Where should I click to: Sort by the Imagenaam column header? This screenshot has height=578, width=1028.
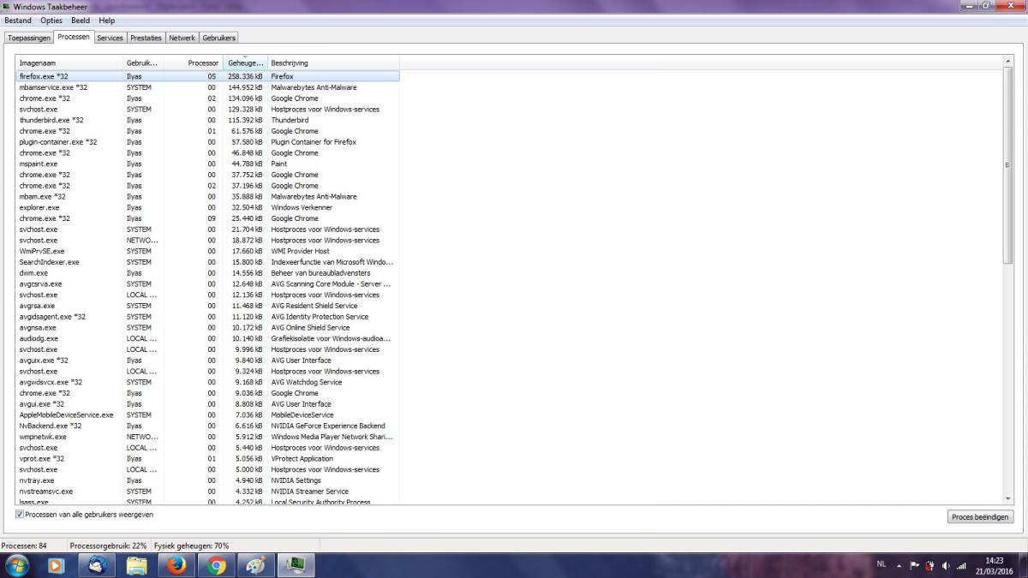[x=69, y=63]
